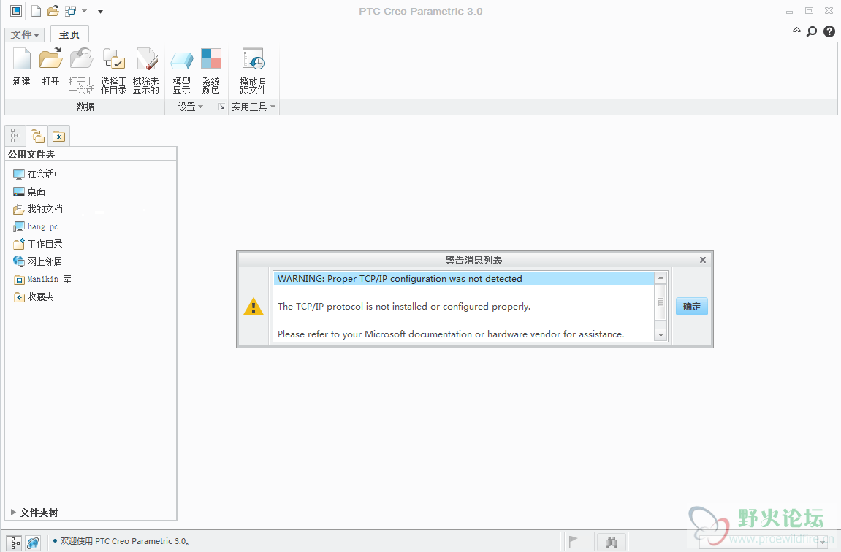841x552 pixels.
Task: Expand the 实用工具 group dropdown
Action: (253, 107)
